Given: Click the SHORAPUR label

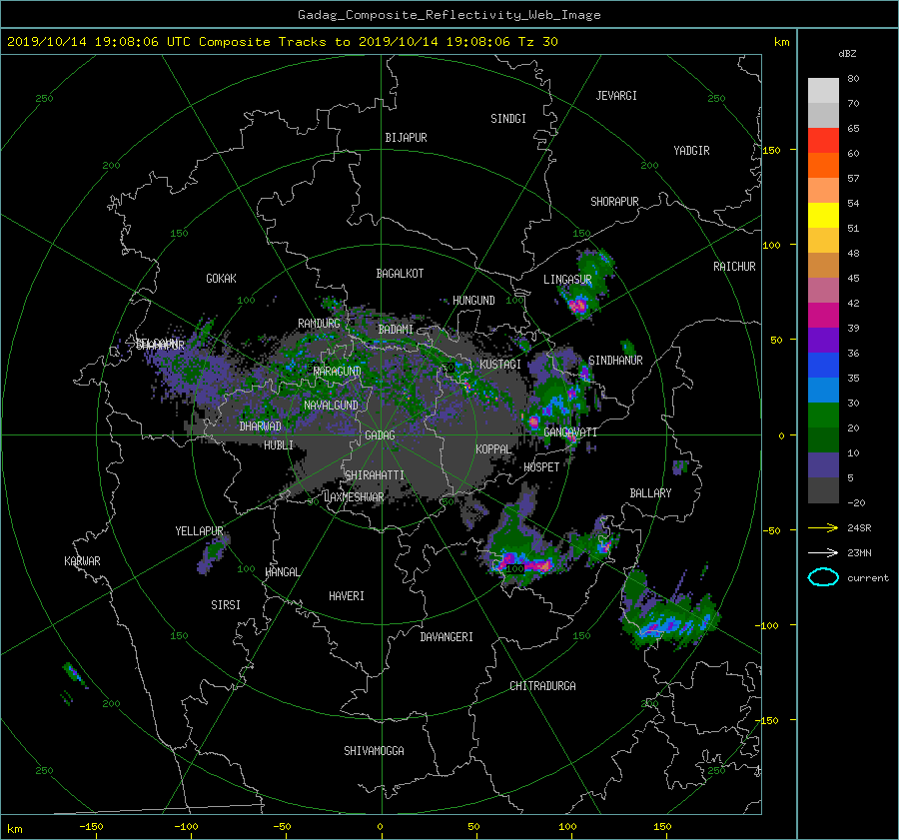Looking at the screenshot, I should [614, 202].
